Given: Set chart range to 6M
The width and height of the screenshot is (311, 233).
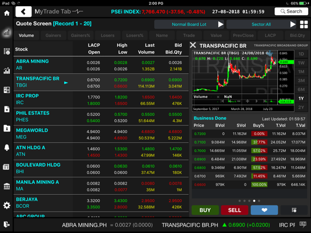Looking at the screenshot, I should point(301,89).
